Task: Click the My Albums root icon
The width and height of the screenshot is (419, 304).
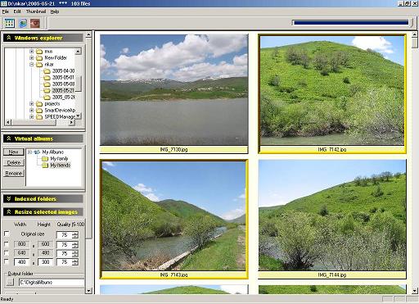Action: tap(37, 152)
